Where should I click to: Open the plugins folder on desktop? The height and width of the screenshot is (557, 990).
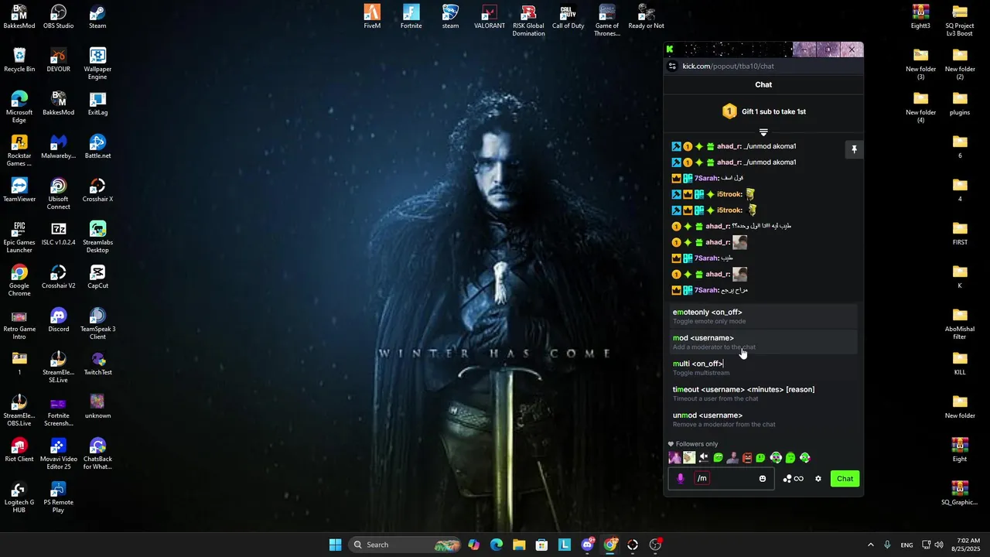click(x=960, y=104)
